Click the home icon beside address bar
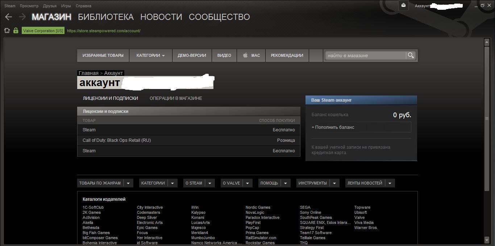 [7, 31]
